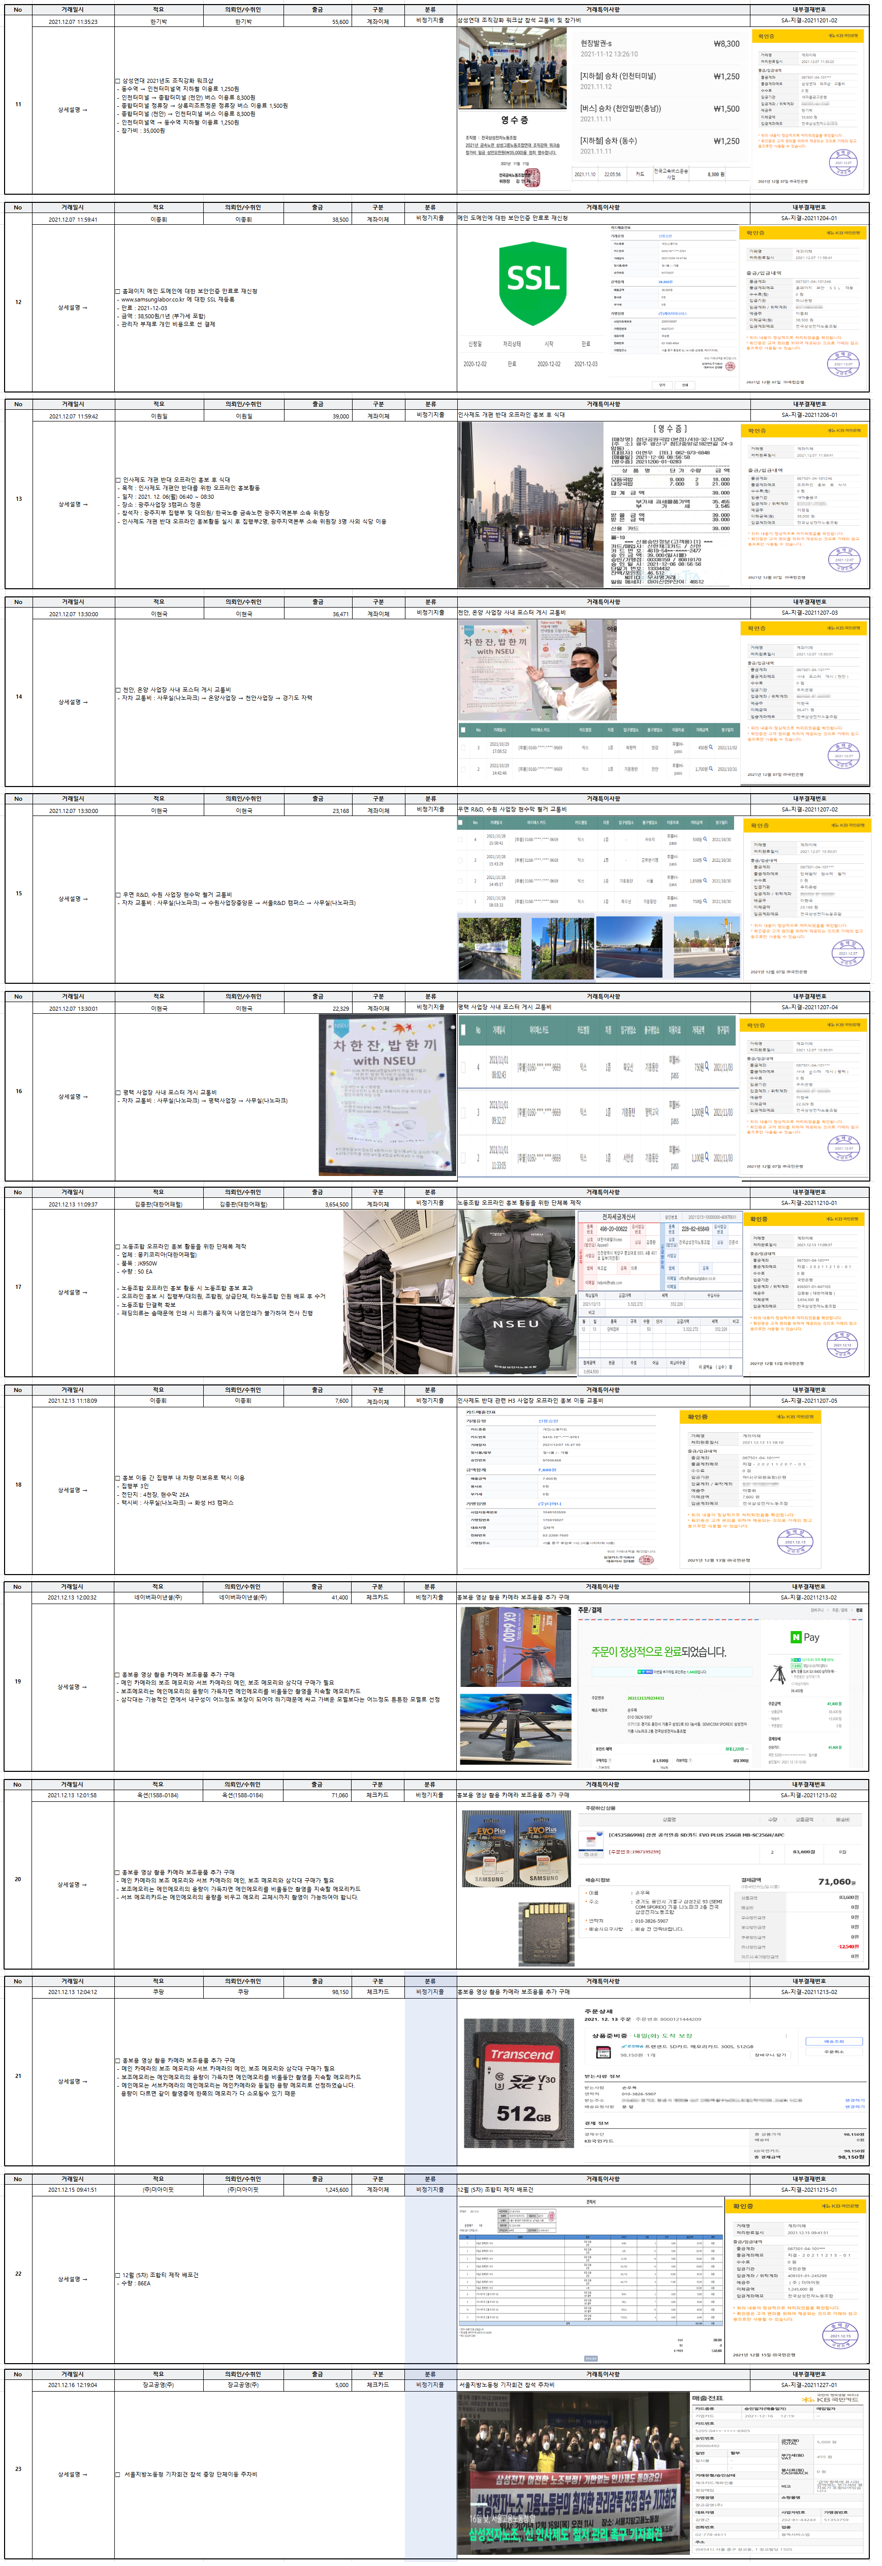Screen dimensions: 882x2566
Task: Collapse the 최대 2,220원 point benefit chevron
Action: coord(747,1748)
